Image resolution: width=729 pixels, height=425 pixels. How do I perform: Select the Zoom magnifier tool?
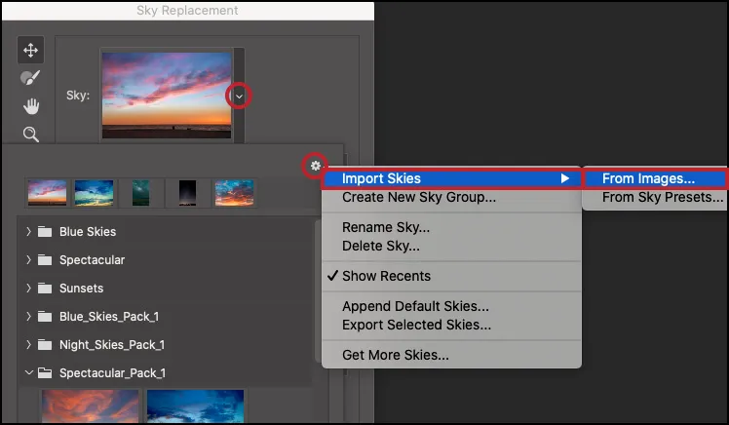30,135
